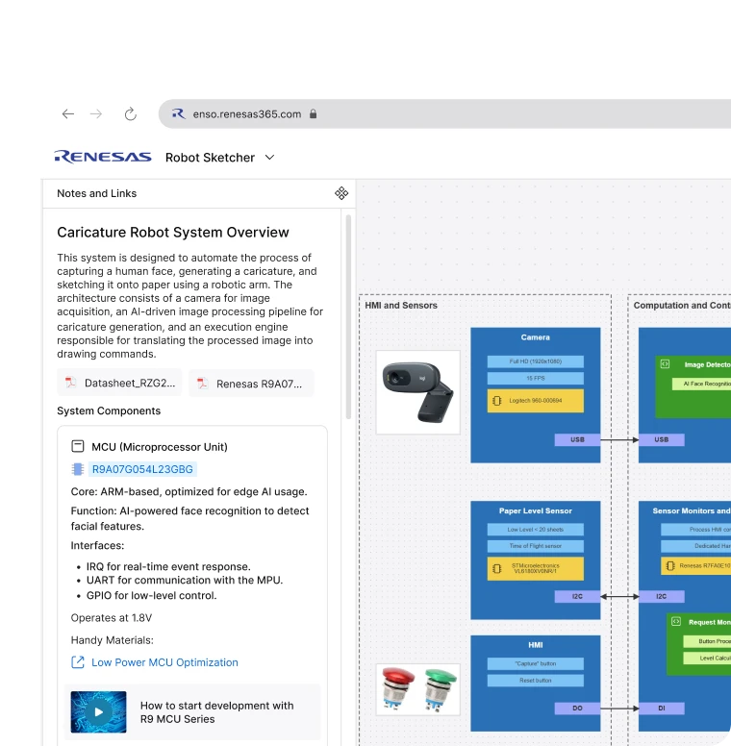Click the chip icon in Logitech 960-000694 block
This screenshot has width=731, height=746.
click(496, 399)
